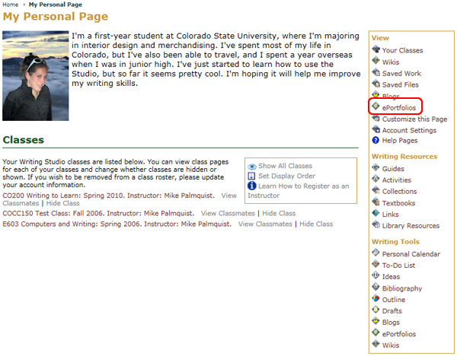This screenshot has height=356, width=457.
Task: Click the ePortfolios icon under Writing Tools
Action: pos(376,332)
